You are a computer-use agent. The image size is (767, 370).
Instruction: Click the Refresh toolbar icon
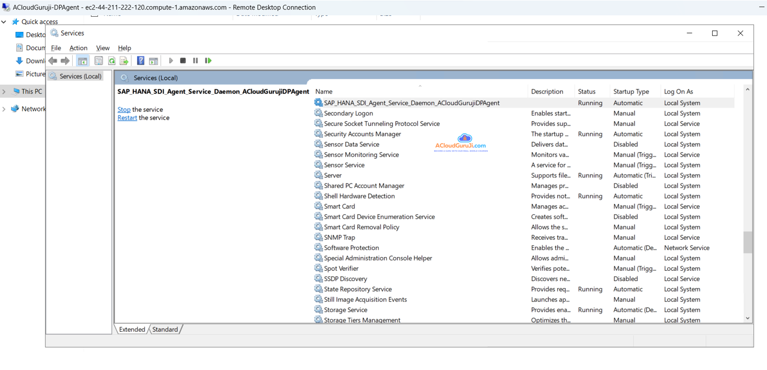pyautogui.click(x=111, y=61)
